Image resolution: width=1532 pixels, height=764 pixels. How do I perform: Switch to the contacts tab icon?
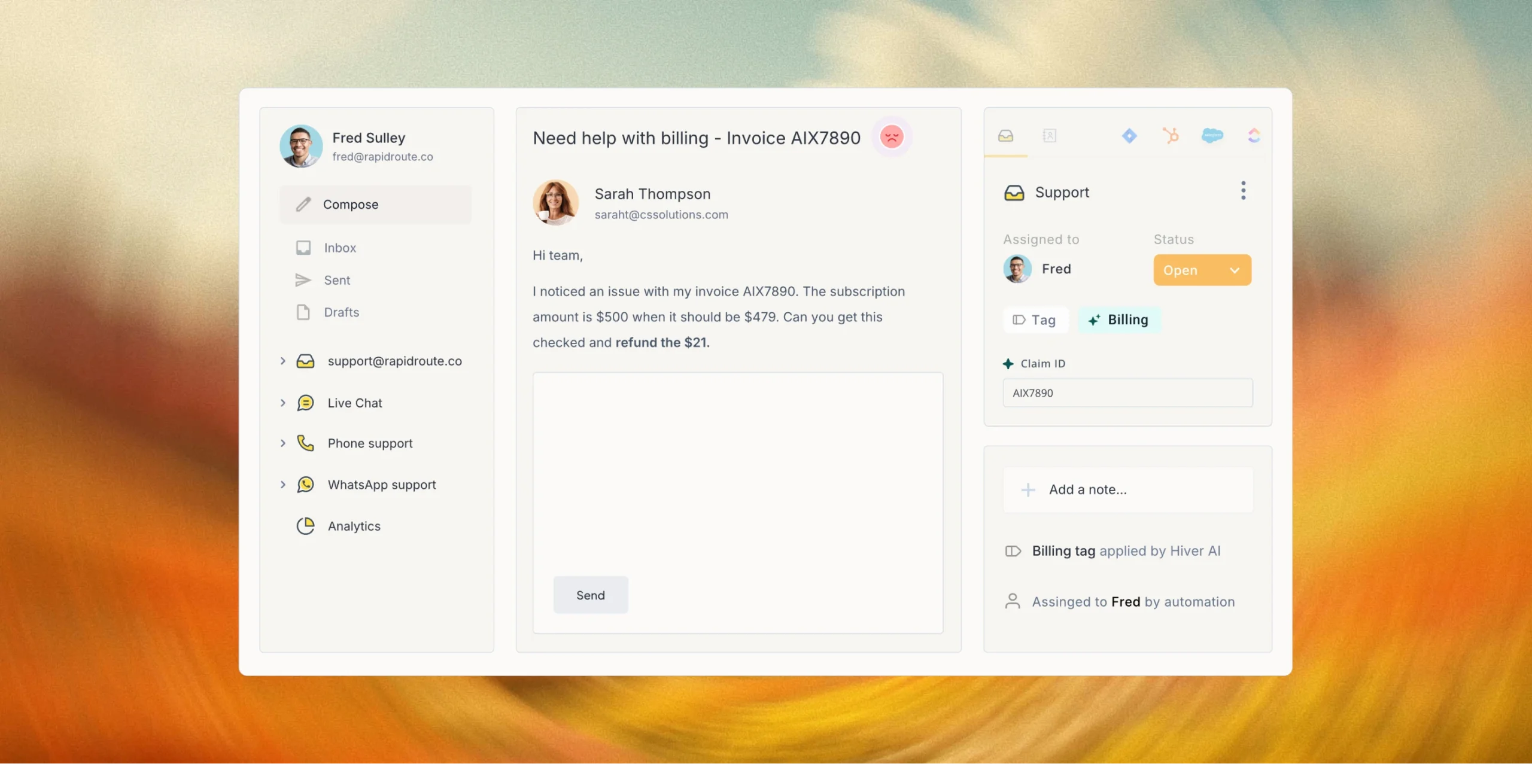tap(1049, 136)
